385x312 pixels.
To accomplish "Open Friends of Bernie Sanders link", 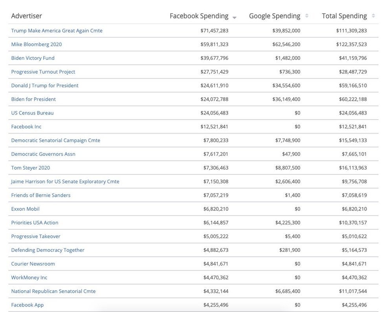I will (x=41, y=195).
